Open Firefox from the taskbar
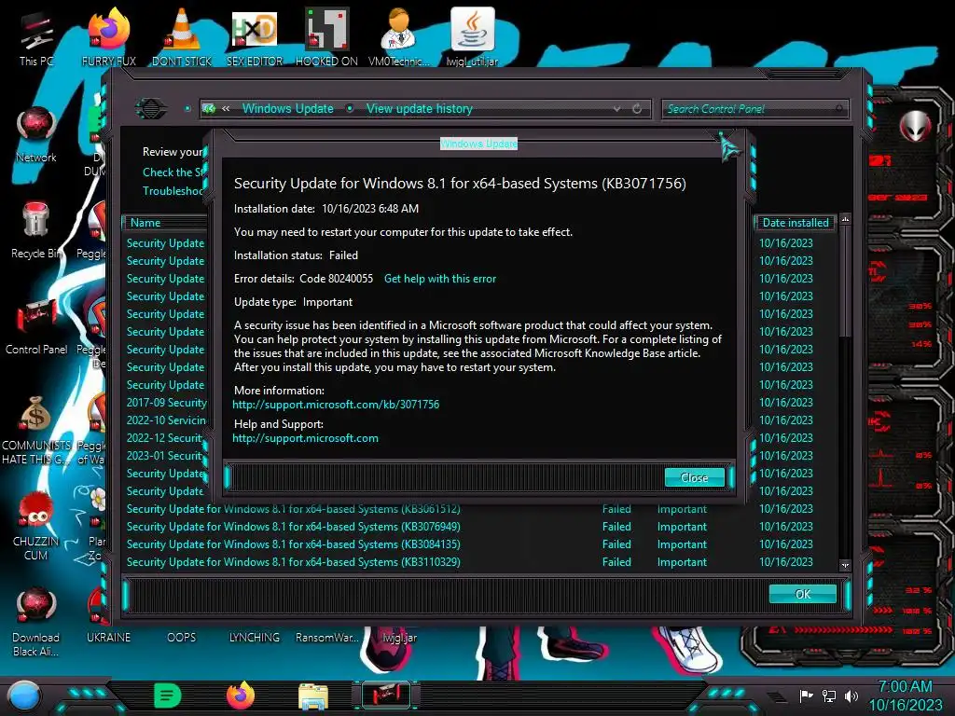The image size is (955, 716). [x=241, y=695]
